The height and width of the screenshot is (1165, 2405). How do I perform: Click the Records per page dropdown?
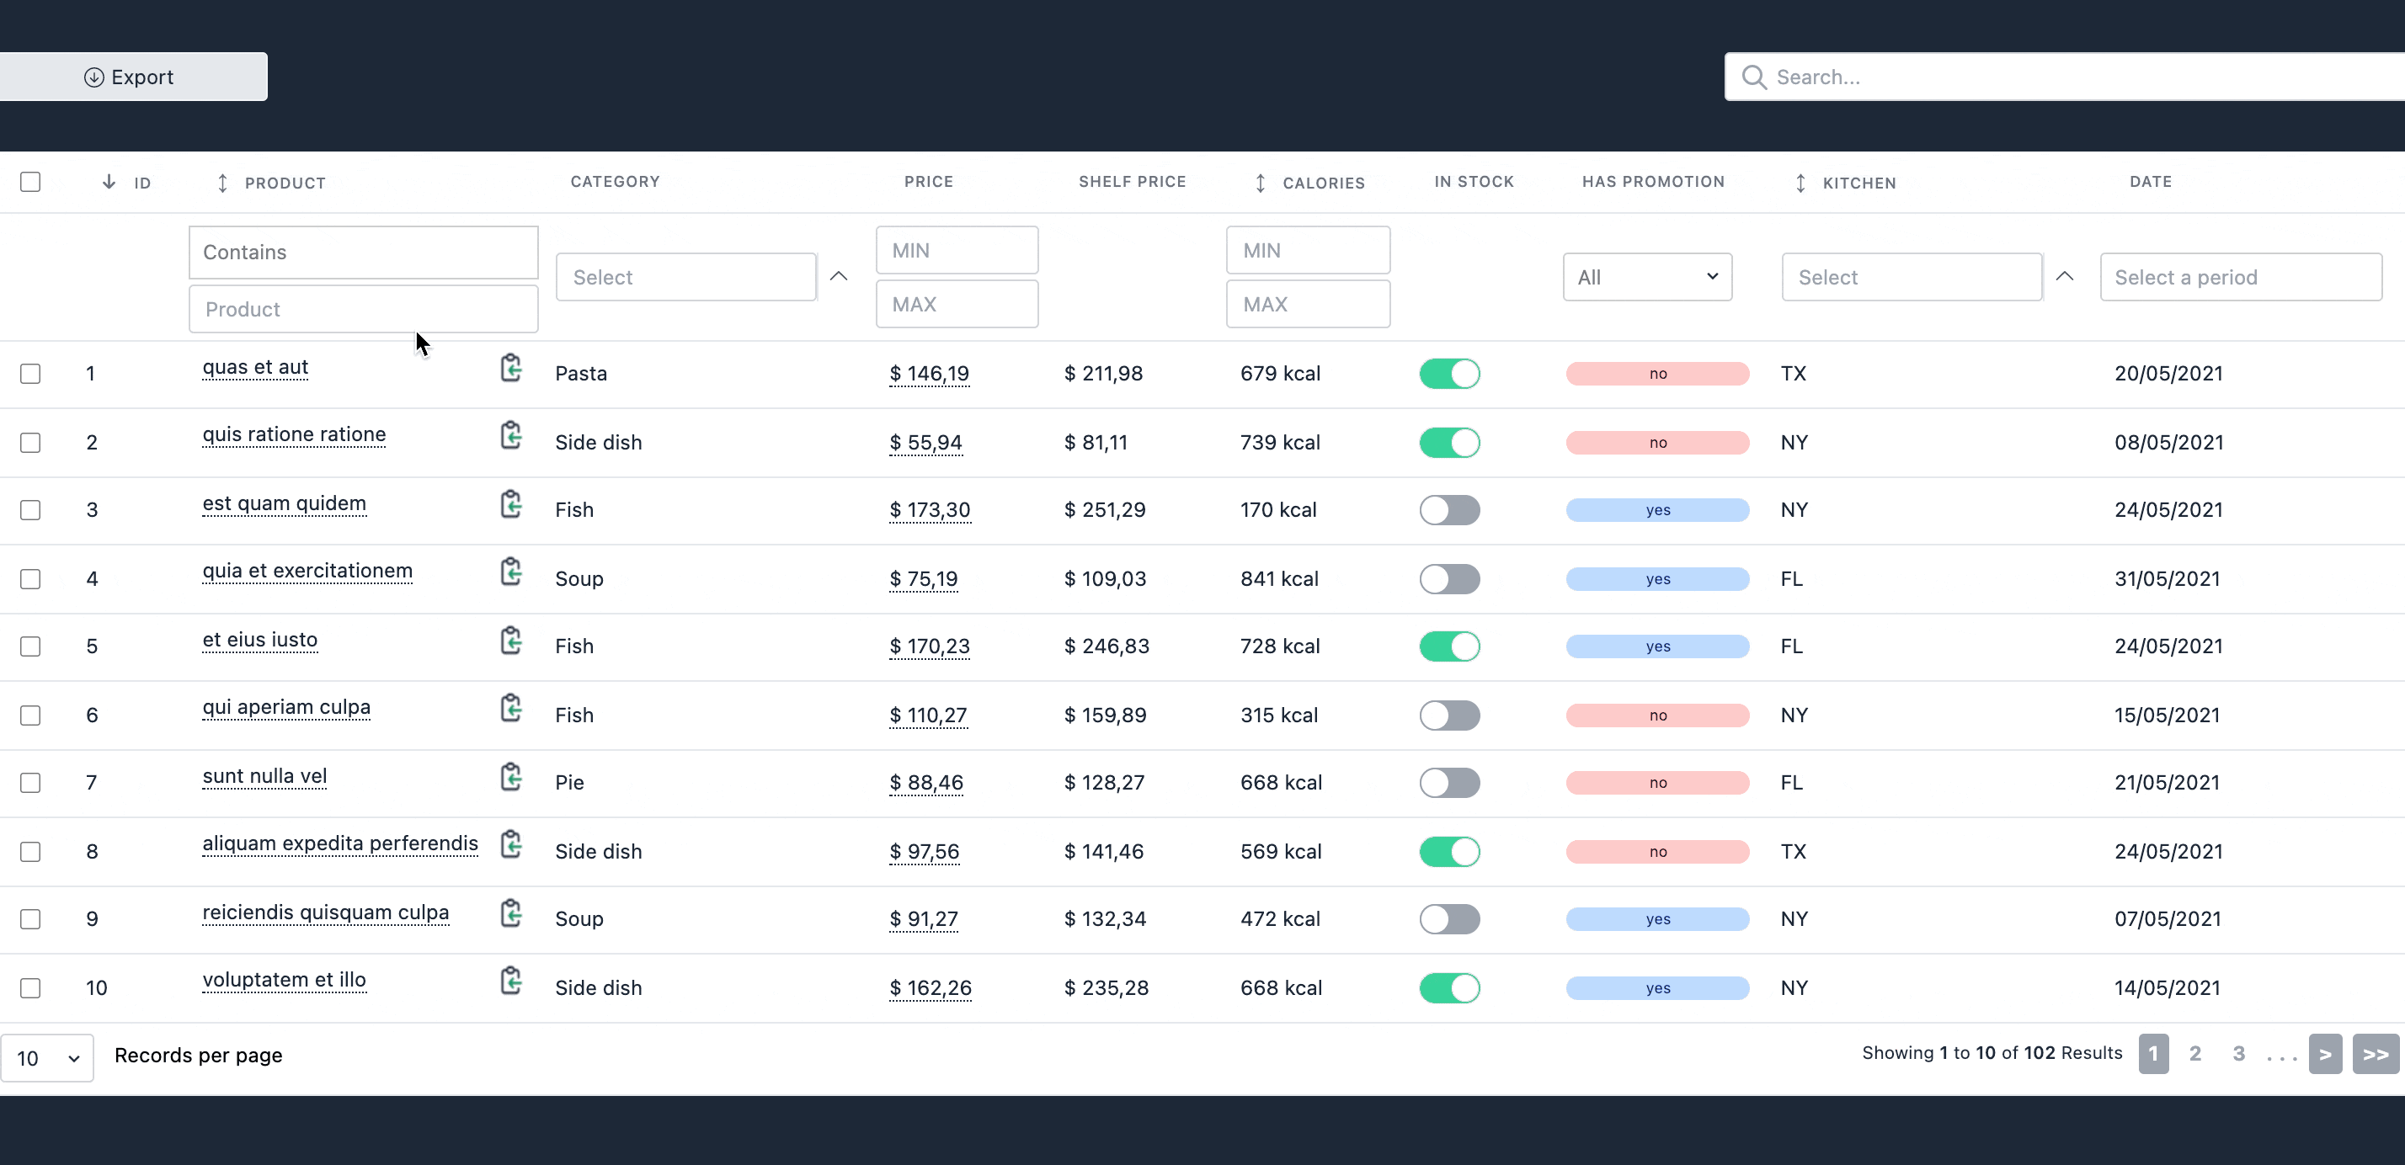(46, 1055)
